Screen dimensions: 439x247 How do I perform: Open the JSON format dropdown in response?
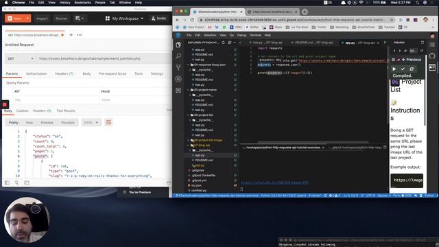(91, 122)
